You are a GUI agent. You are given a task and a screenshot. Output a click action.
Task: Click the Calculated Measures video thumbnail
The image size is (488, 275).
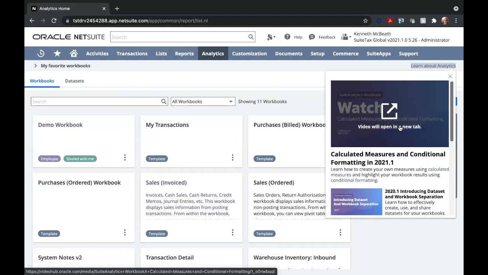390,113
